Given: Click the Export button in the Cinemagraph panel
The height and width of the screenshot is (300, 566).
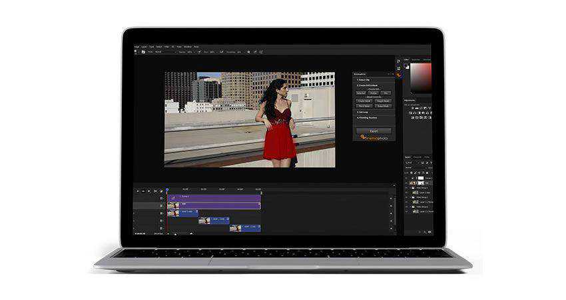Looking at the screenshot, I should [x=374, y=131].
